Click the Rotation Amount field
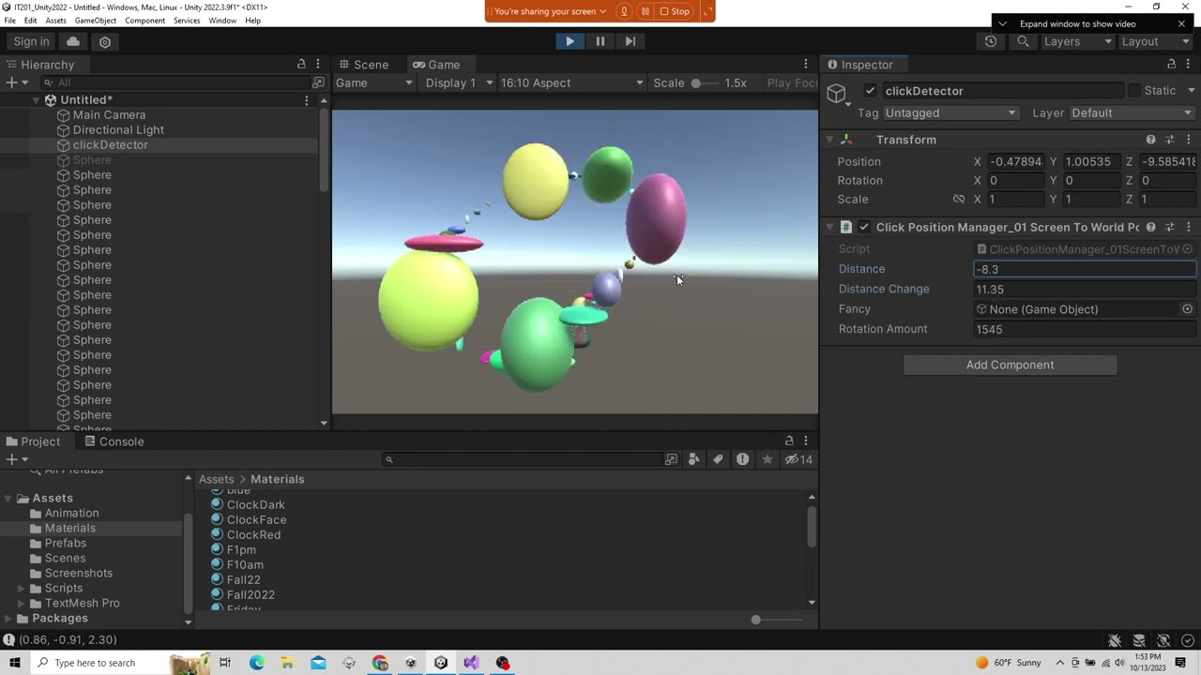1201x675 pixels. coord(1085,329)
